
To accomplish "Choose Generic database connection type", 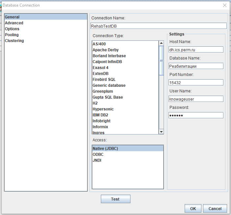I will pos(126,85).
